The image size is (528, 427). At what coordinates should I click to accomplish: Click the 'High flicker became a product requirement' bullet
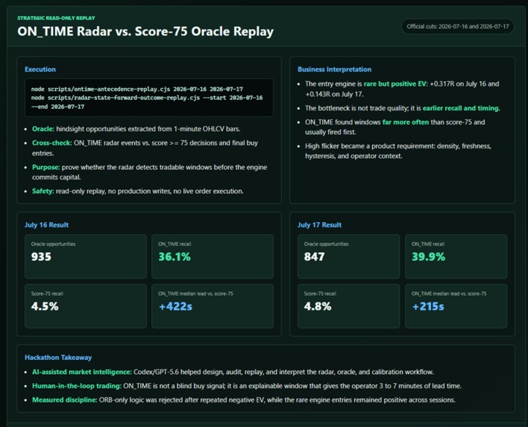(x=398, y=151)
